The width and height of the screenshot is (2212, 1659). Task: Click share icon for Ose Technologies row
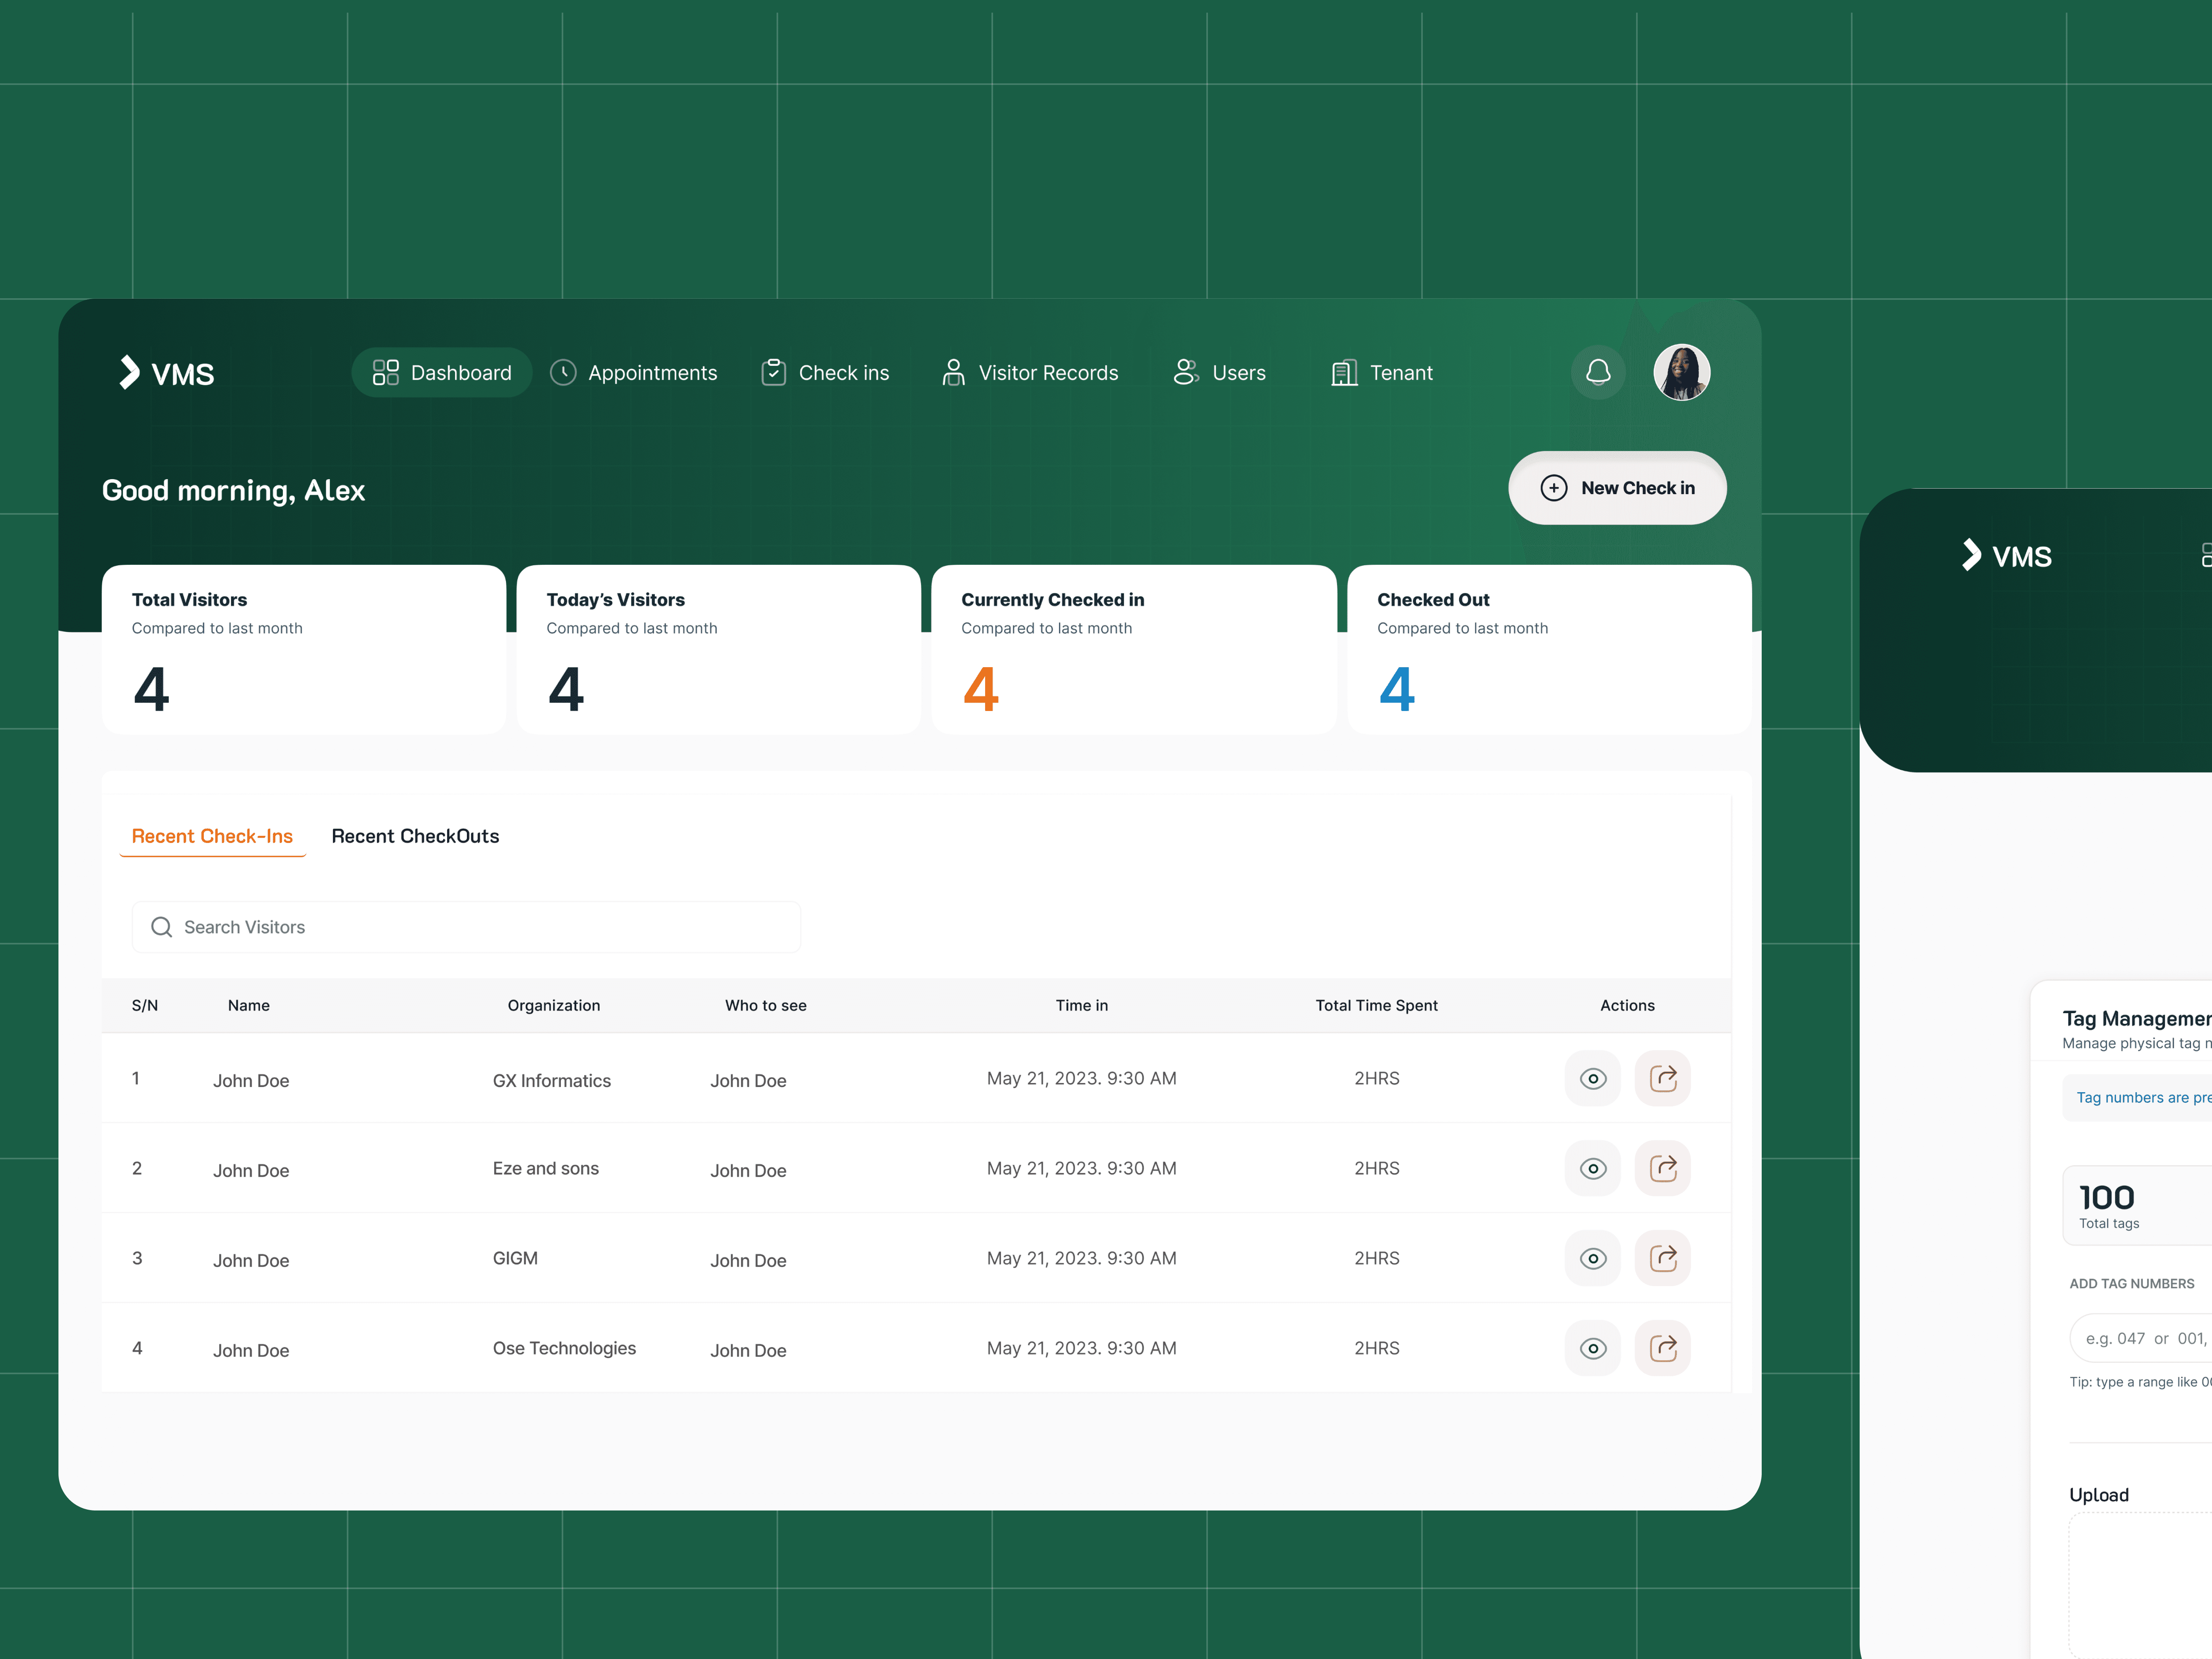tap(1663, 1349)
